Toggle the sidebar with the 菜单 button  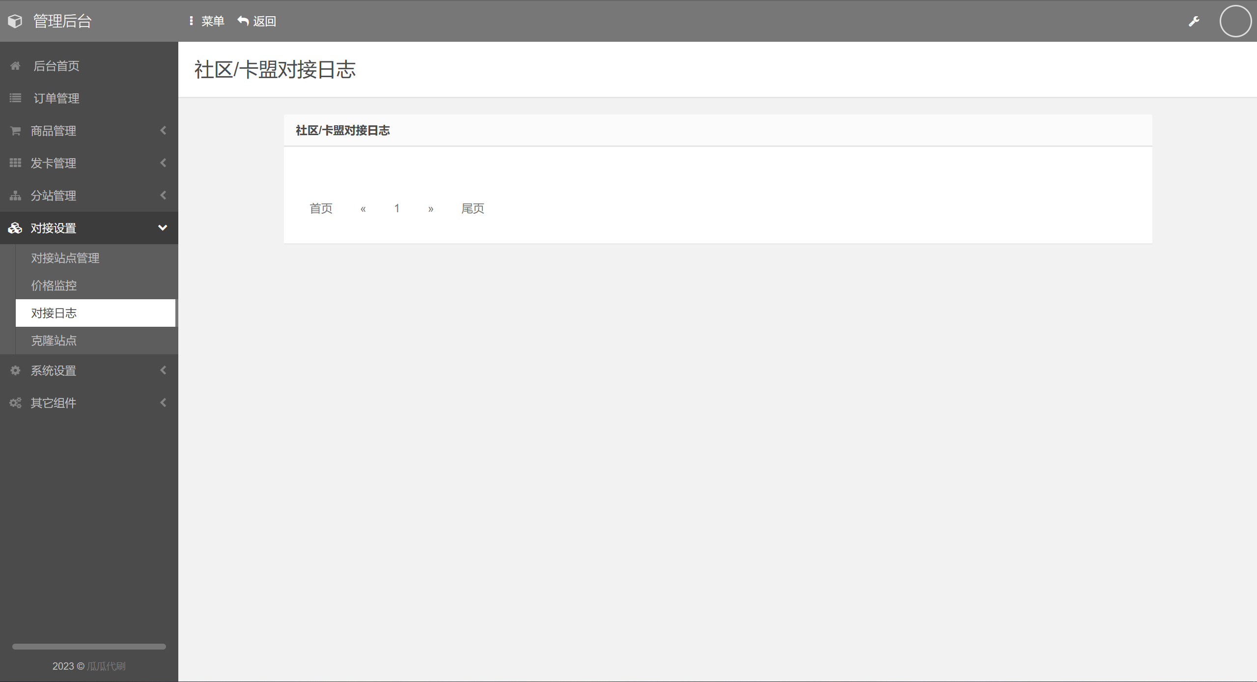207,21
